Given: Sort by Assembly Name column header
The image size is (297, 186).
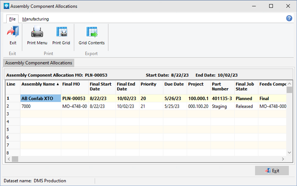Looking at the screenshot, I should point(41,87).
